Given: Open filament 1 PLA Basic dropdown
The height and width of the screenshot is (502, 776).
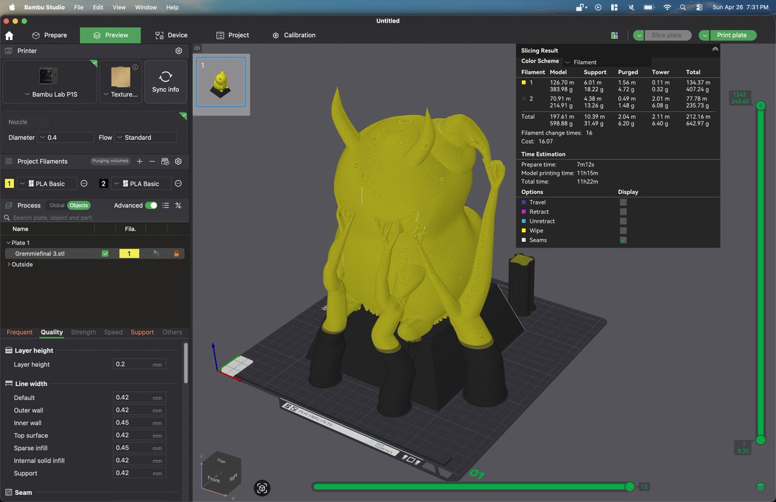Looking at the screenshot, I should [47, 184].
